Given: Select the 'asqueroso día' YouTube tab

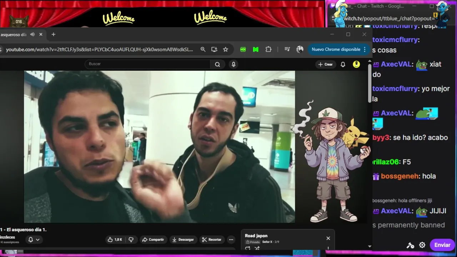Looking at the screenshot, I should 22,34.
